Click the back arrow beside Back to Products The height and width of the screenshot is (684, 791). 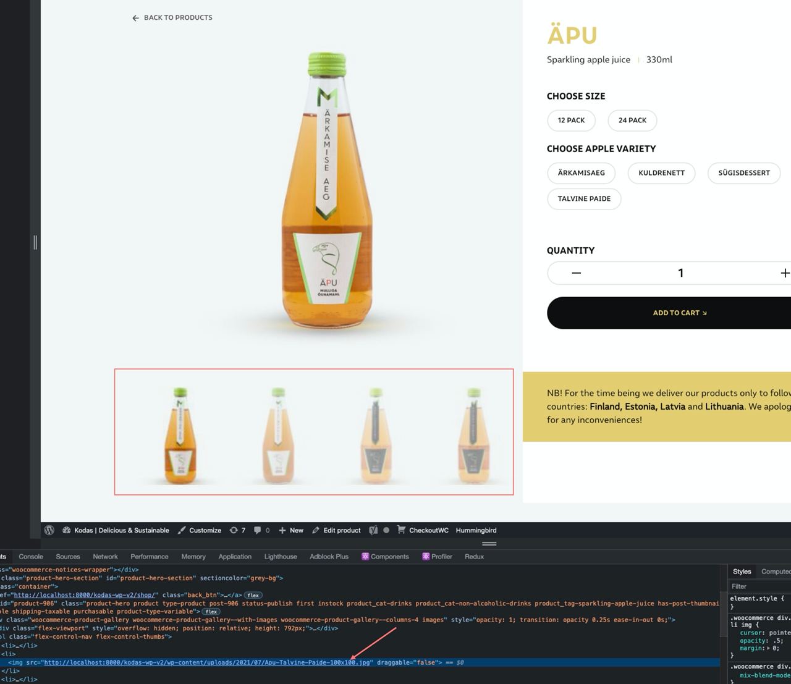click(x=135, y=18)
